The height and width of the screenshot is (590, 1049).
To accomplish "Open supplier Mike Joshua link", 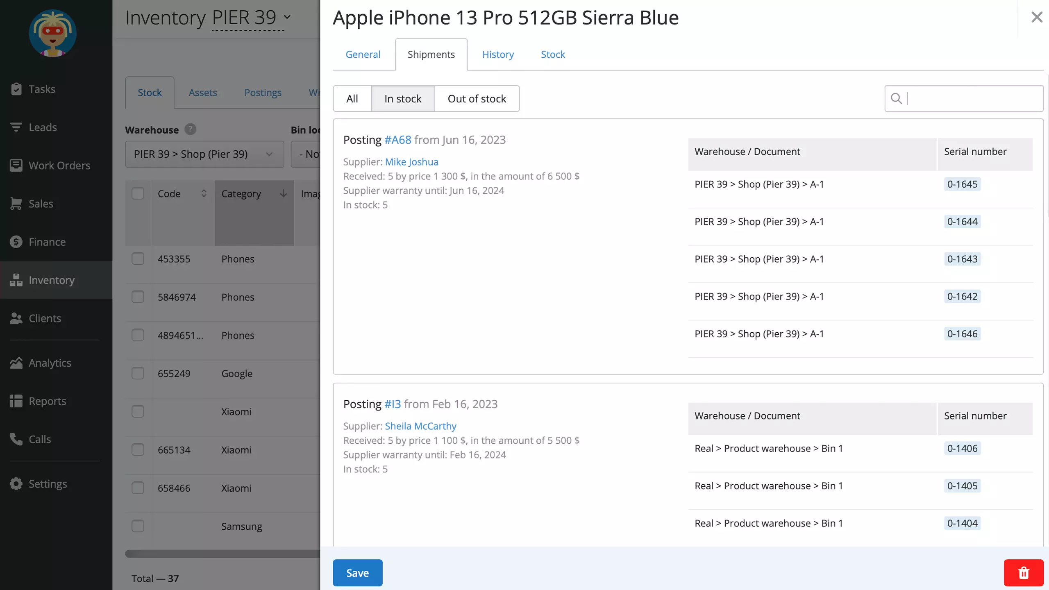I will [x=411, y=162].
